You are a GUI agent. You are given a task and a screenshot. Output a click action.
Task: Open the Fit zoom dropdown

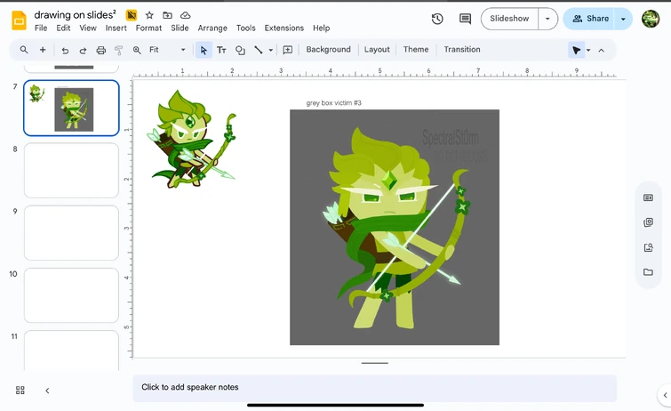(167, 50)
